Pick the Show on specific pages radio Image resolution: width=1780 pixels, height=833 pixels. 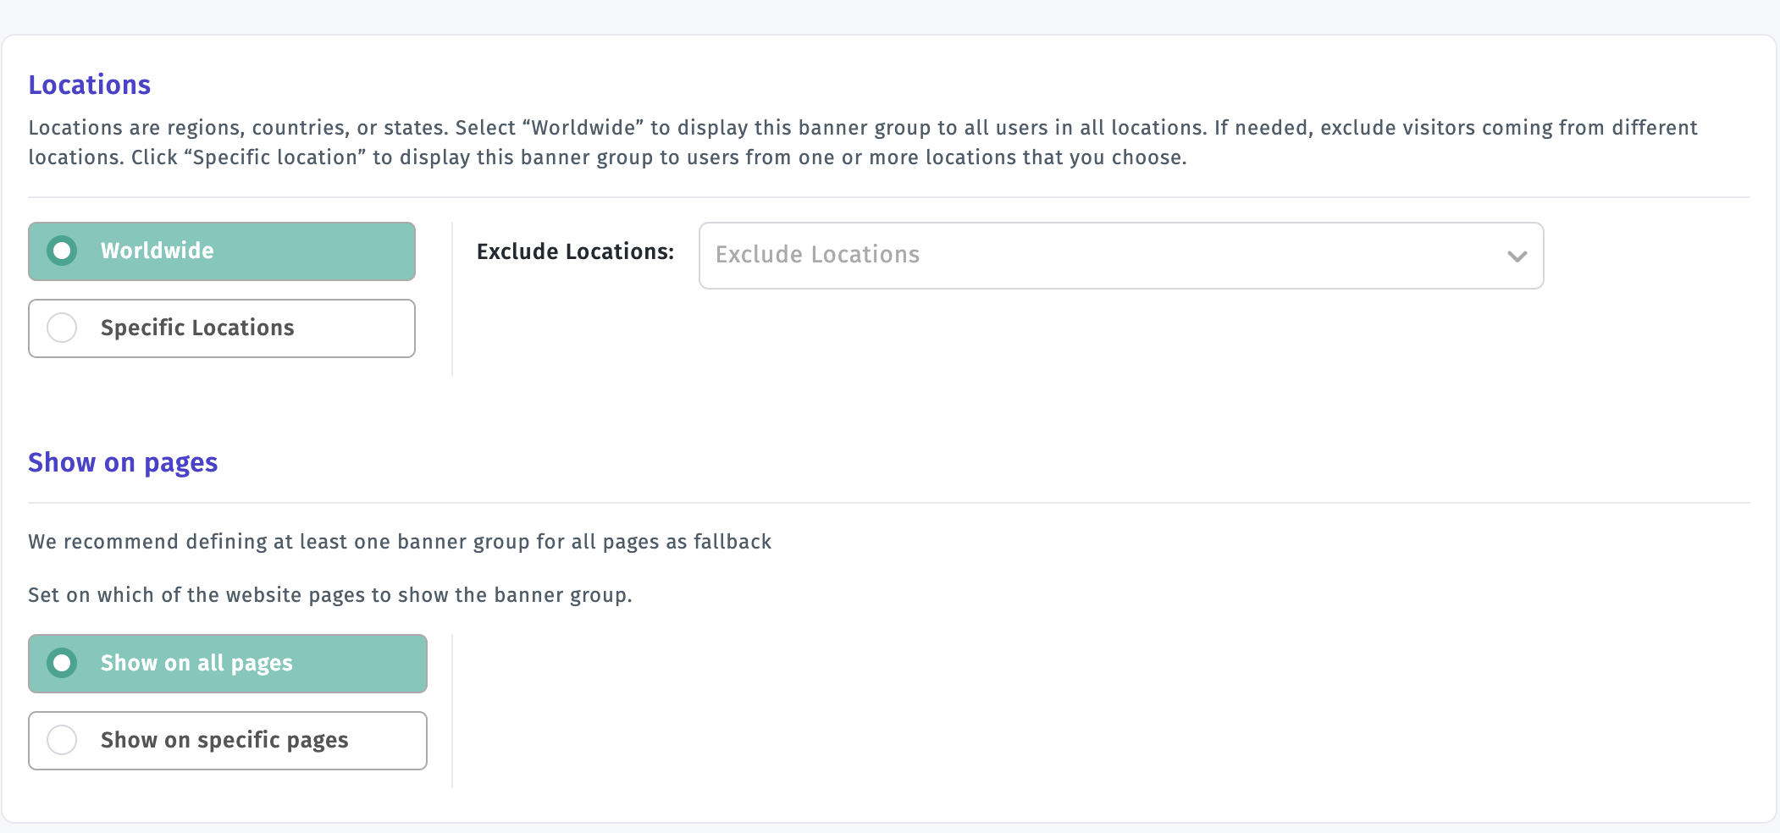click(x=62, y=740)
